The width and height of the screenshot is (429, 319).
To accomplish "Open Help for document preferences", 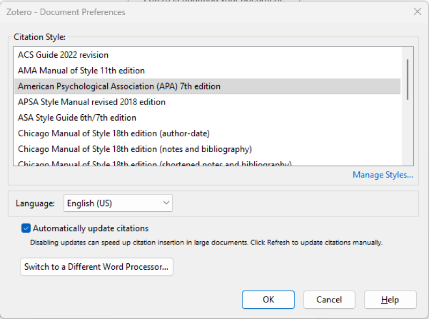I will click(x=390, y=300).
